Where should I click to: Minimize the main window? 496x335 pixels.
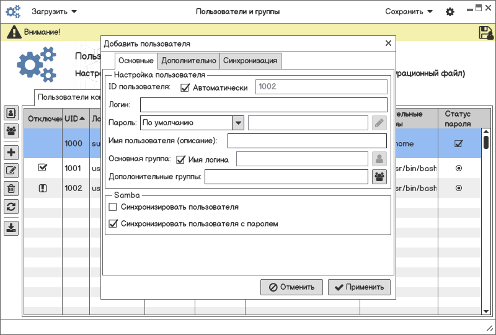[470, 9]
